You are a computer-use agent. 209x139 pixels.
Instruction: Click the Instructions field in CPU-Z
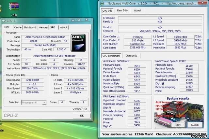54,68
